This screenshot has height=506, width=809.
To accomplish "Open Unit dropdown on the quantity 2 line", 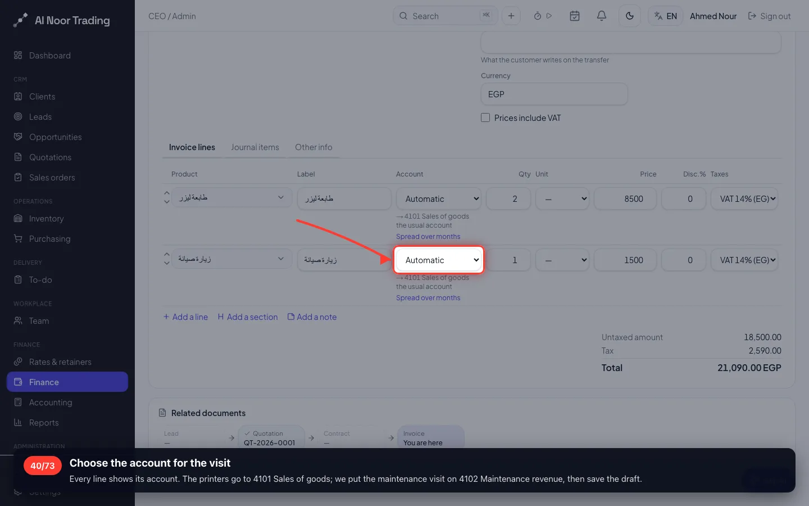I will [562, 198].
